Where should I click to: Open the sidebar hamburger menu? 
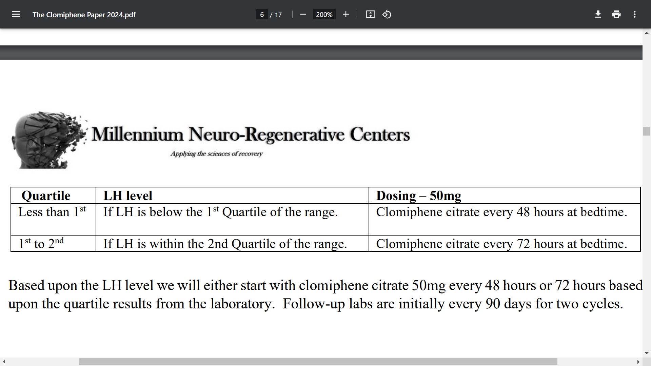(x=16, y=14)
